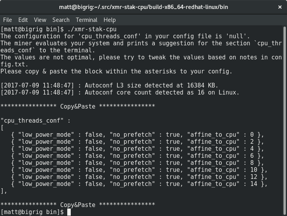The image size is (287, 216).
Task: Open the View menu
Action: tap(40, 20)
